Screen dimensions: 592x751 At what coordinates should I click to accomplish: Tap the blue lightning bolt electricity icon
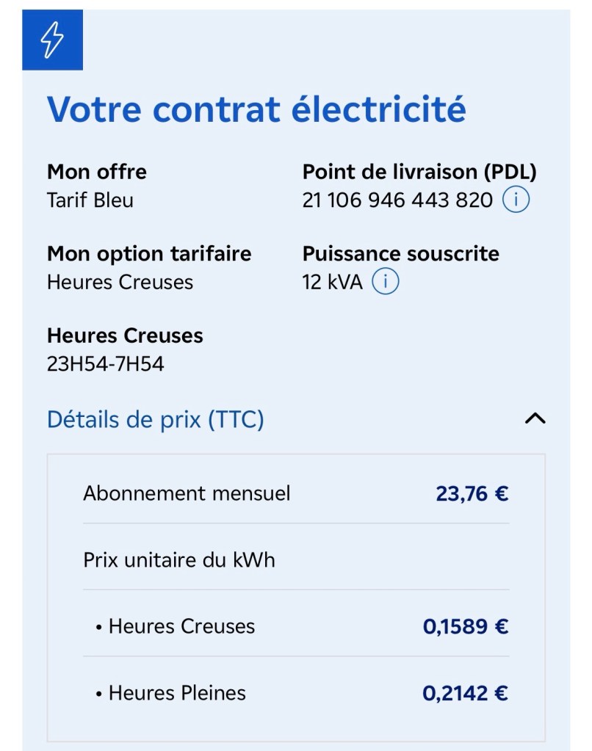(52, 40)
